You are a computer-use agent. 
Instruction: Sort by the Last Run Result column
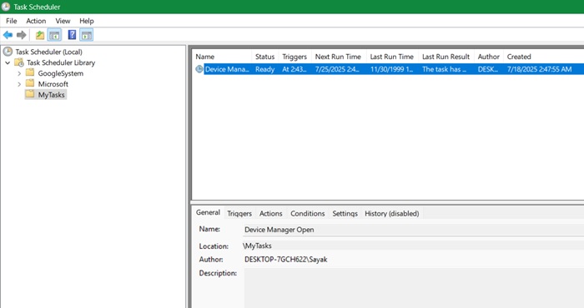446,57
